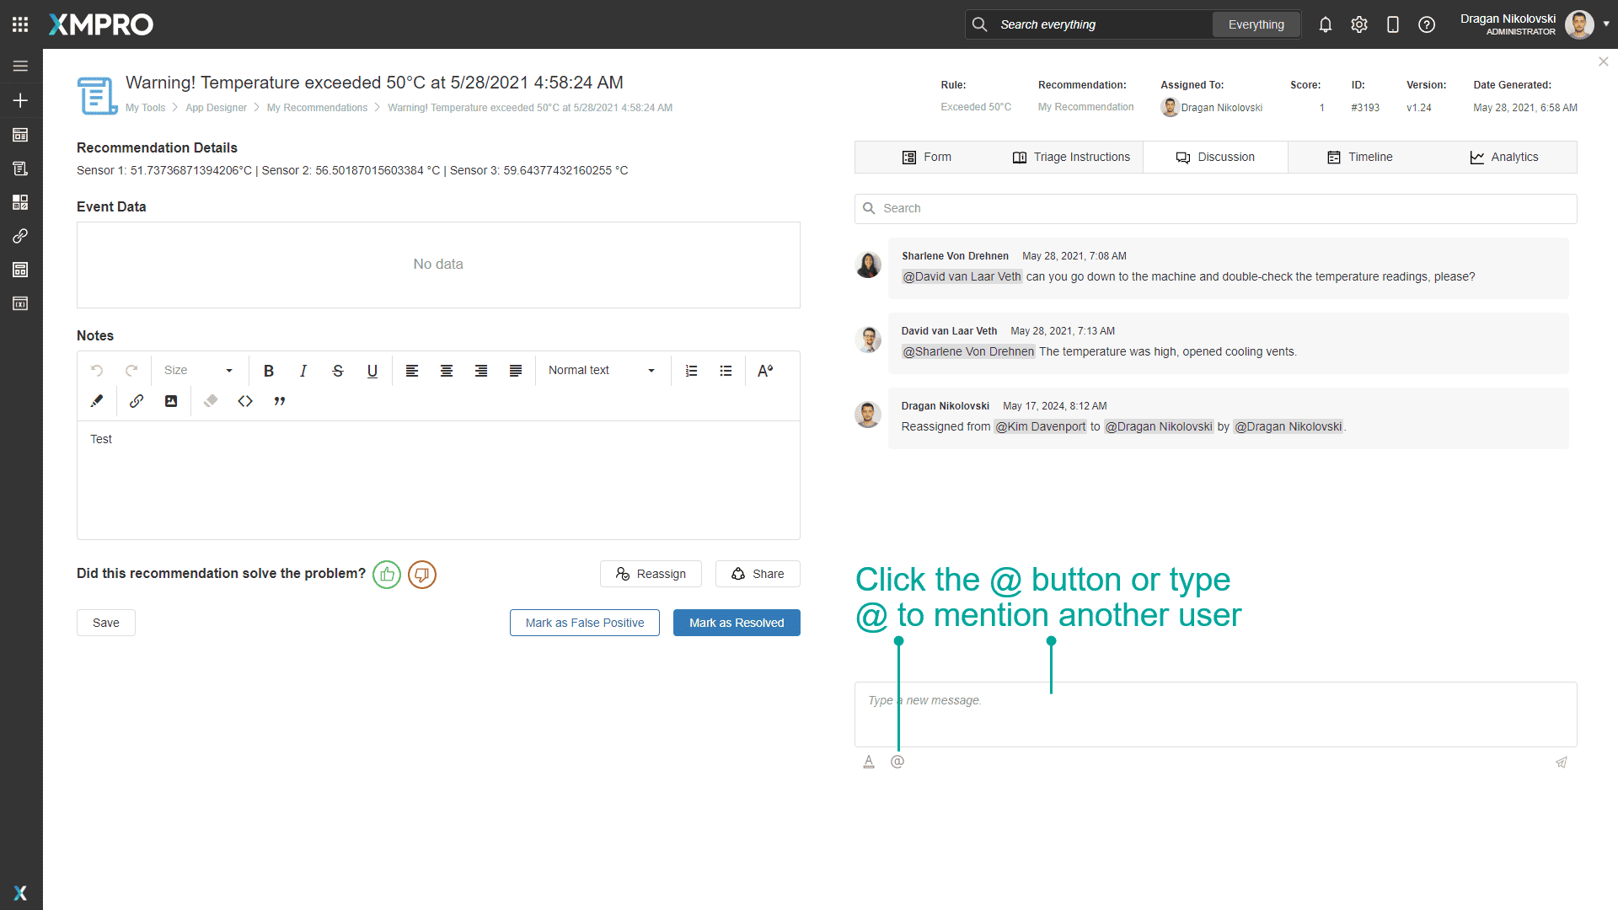This screenshot has width=1618, height=910.
Task: Open the app launcher grid icon
Action: point(20,24)
